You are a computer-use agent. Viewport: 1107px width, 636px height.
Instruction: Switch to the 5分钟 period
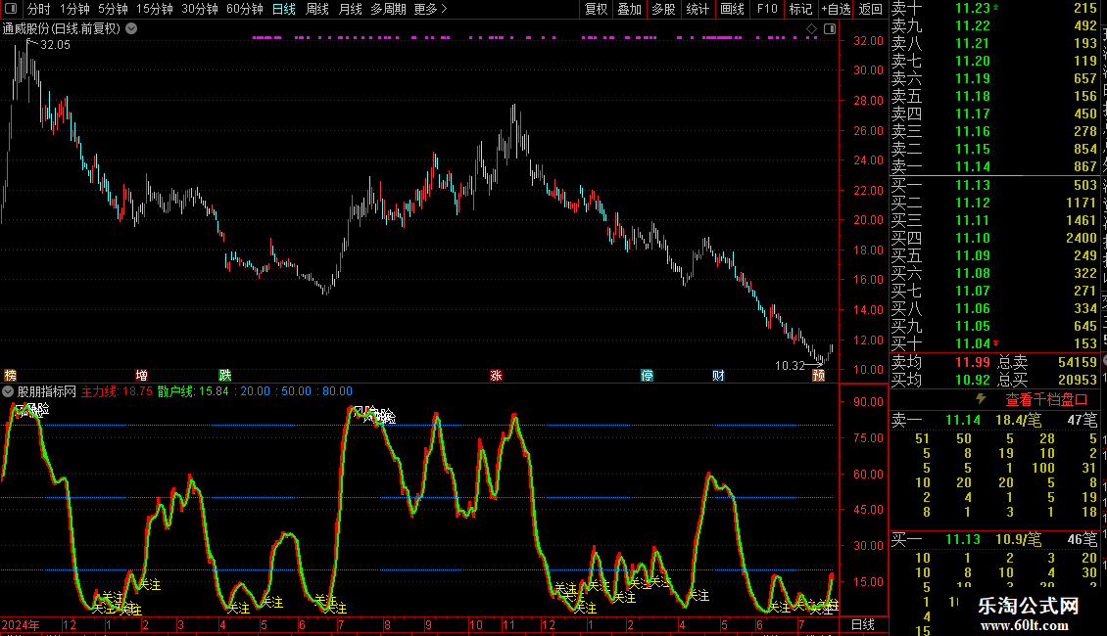coord(113,9)
